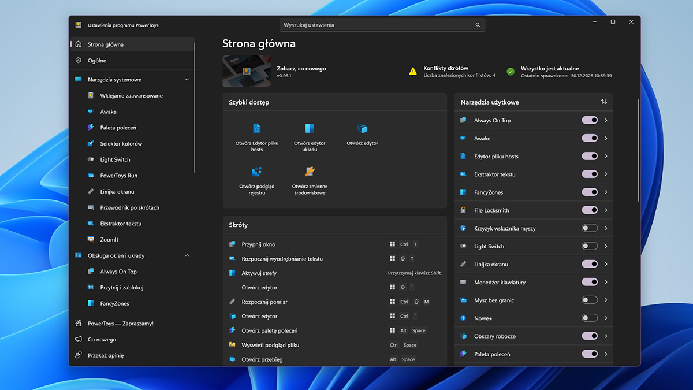Collapse the Narzędzia systemowe section
The image size is (693, 390).
(187, 79)
